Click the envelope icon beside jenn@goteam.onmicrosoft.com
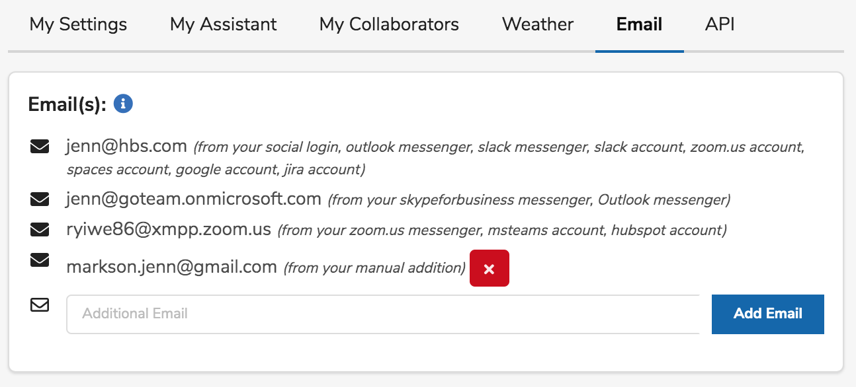The width and height of the screenshot is (856, 387). [40, 199]
